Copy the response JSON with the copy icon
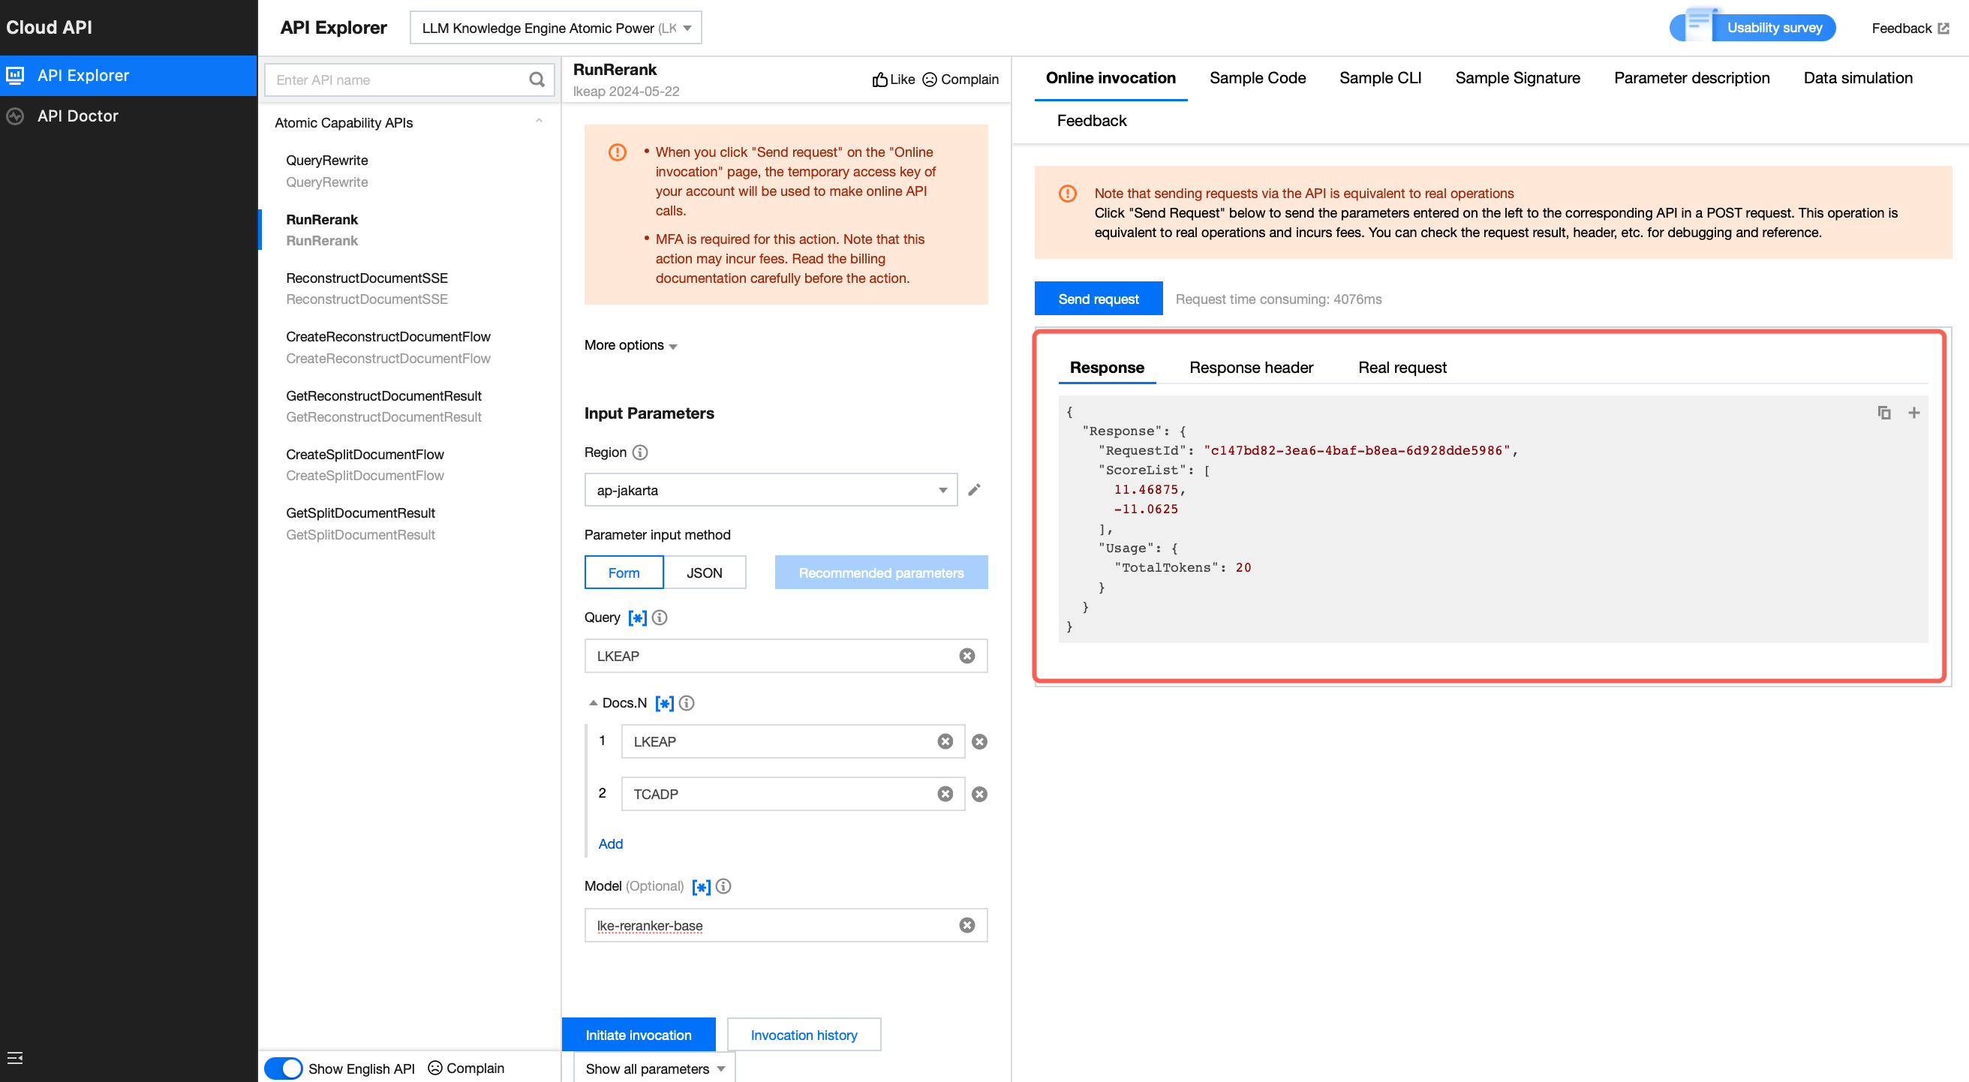 tap(1883, 413)
